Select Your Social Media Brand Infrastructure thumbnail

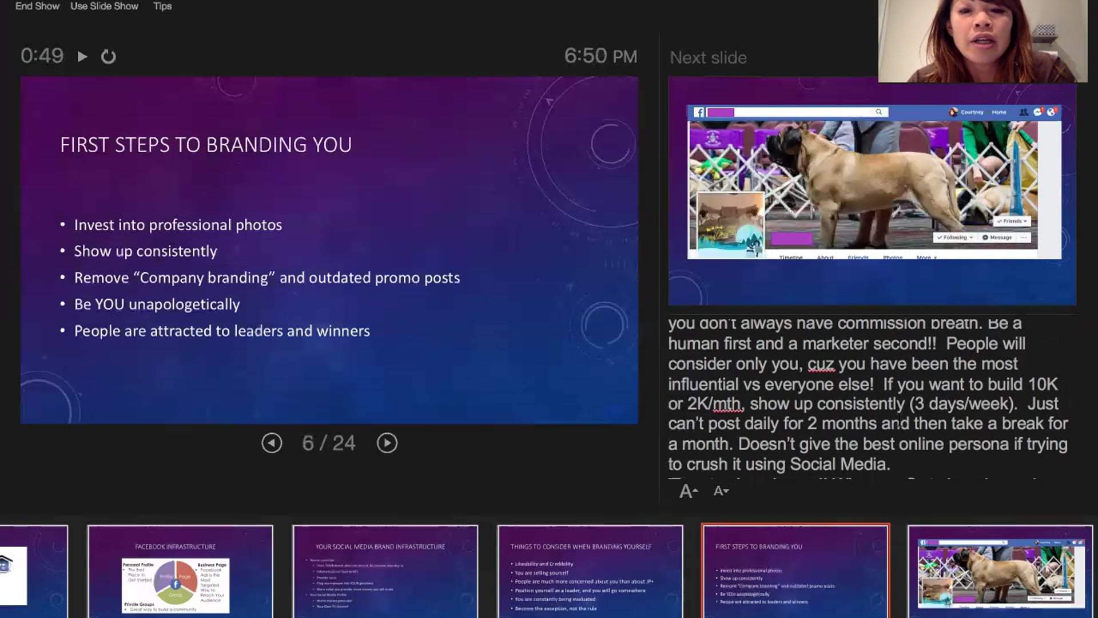(385, 571)
